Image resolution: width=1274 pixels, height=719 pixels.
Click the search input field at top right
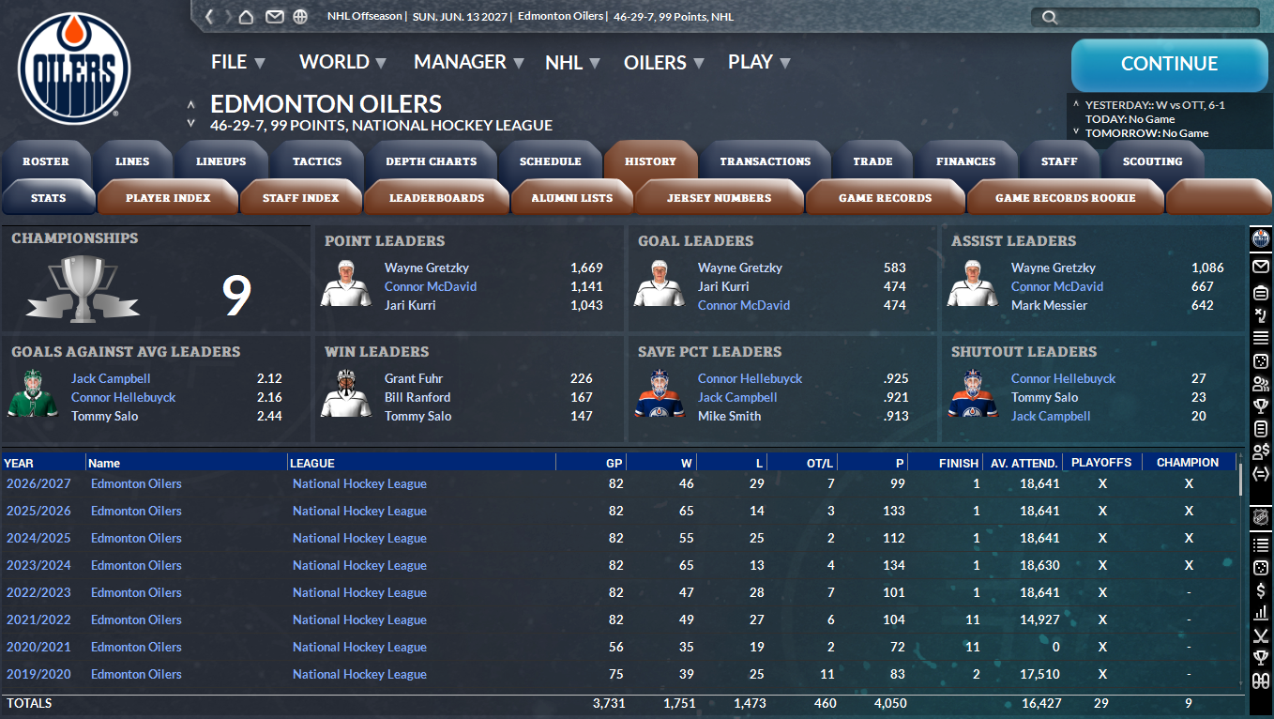(x=1145, y=17)
